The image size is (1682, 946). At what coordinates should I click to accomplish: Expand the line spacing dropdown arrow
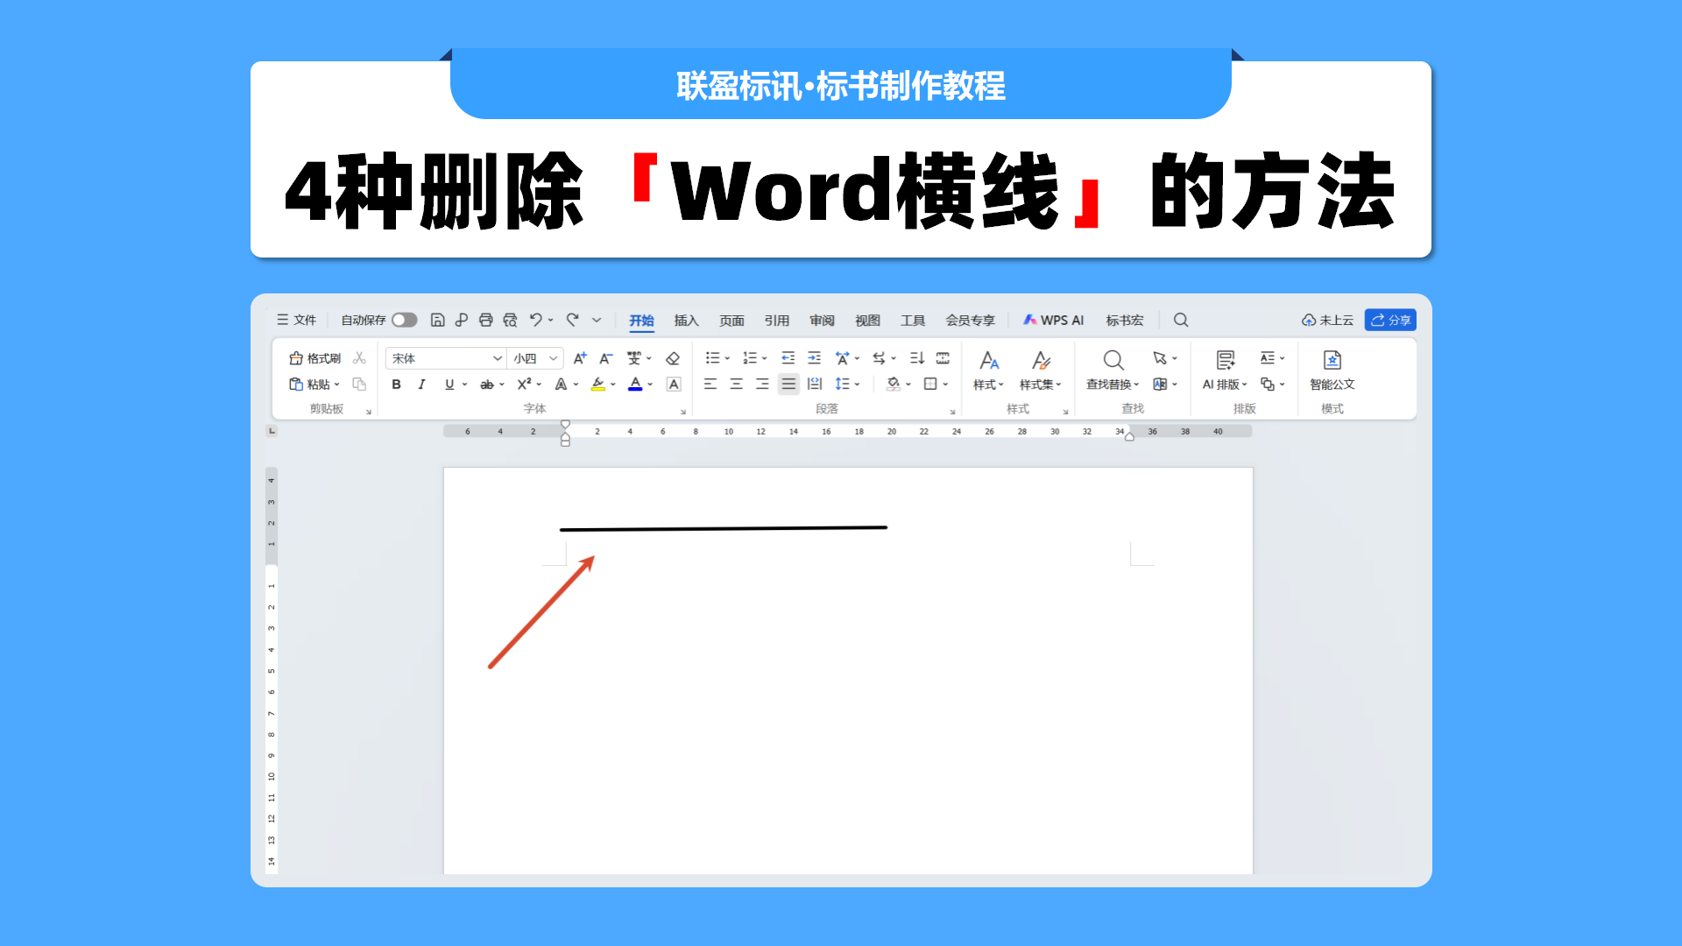pos(858,385)
